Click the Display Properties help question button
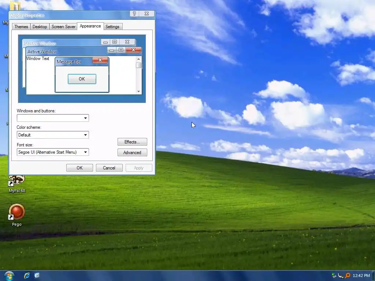This screenshot has width=375, height=281. pos(134,14)
